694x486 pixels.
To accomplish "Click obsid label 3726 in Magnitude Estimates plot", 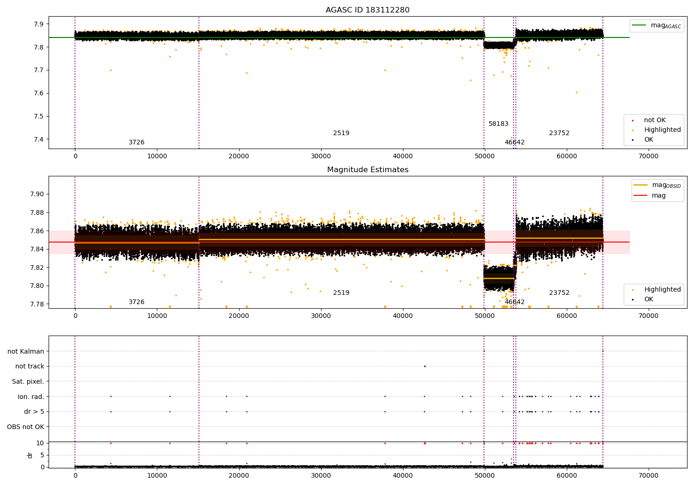I will (x=136, y=302).
